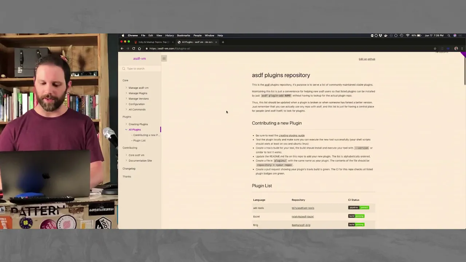The height and width of the screenshot is (262, 466).
Task: Reload the page with the refresh icon
Action: tap(134, 48)
